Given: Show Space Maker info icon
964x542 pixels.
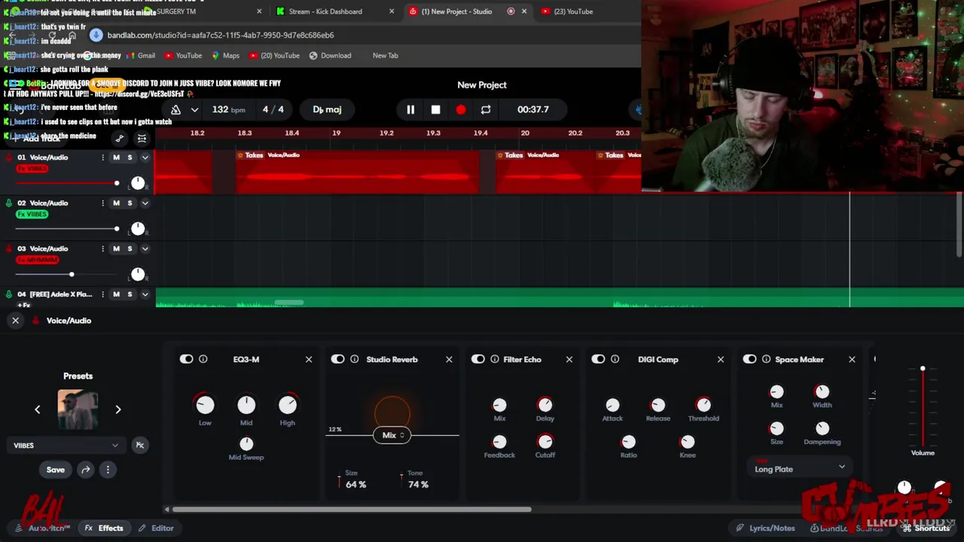Looking at the screenshot, I should [x=767, y=360].
